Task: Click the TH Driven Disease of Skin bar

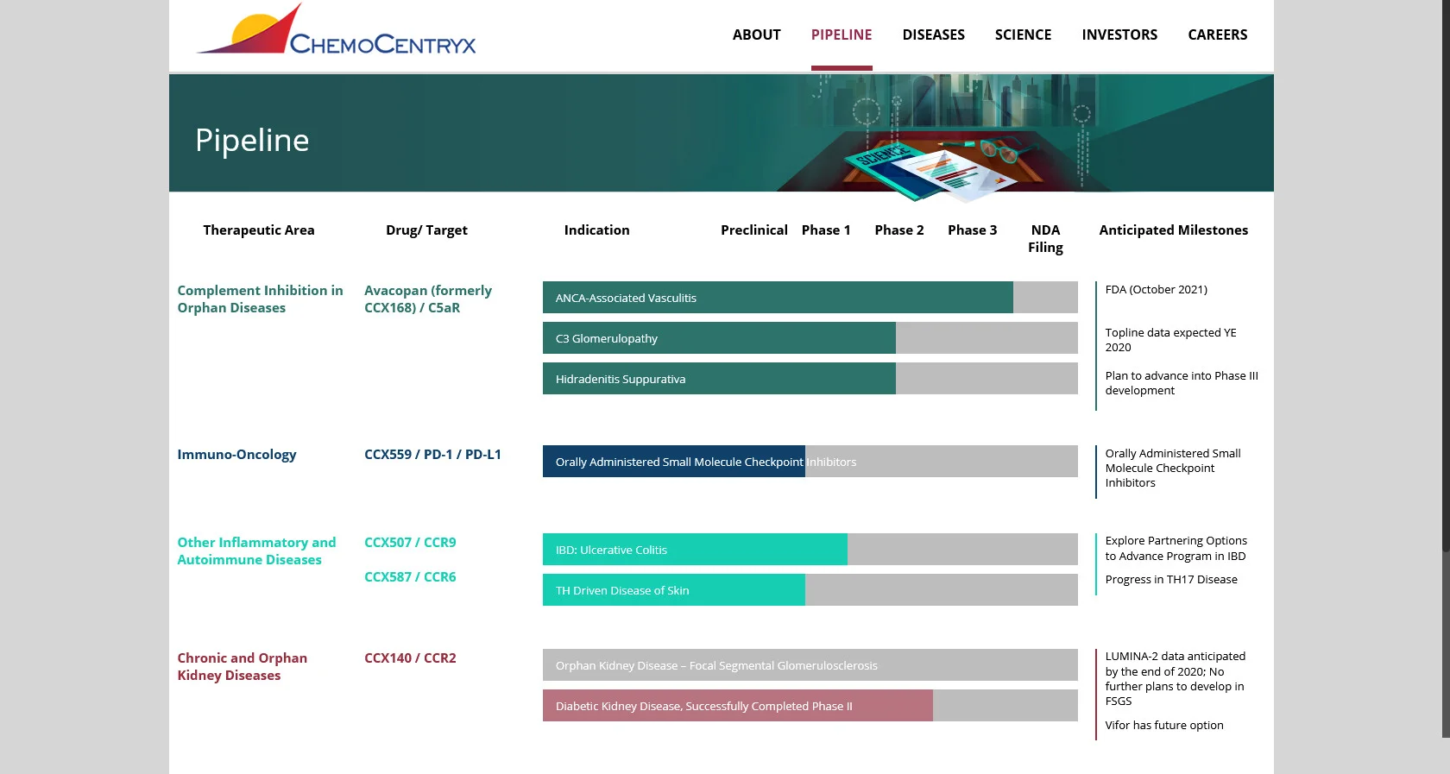Action: pos(810,590)
